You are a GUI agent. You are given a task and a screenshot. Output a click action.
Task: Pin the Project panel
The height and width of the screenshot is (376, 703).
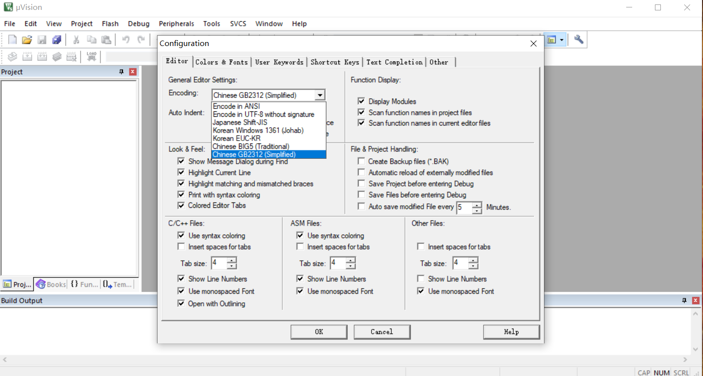pyautogui.click(x=121, y=72)
